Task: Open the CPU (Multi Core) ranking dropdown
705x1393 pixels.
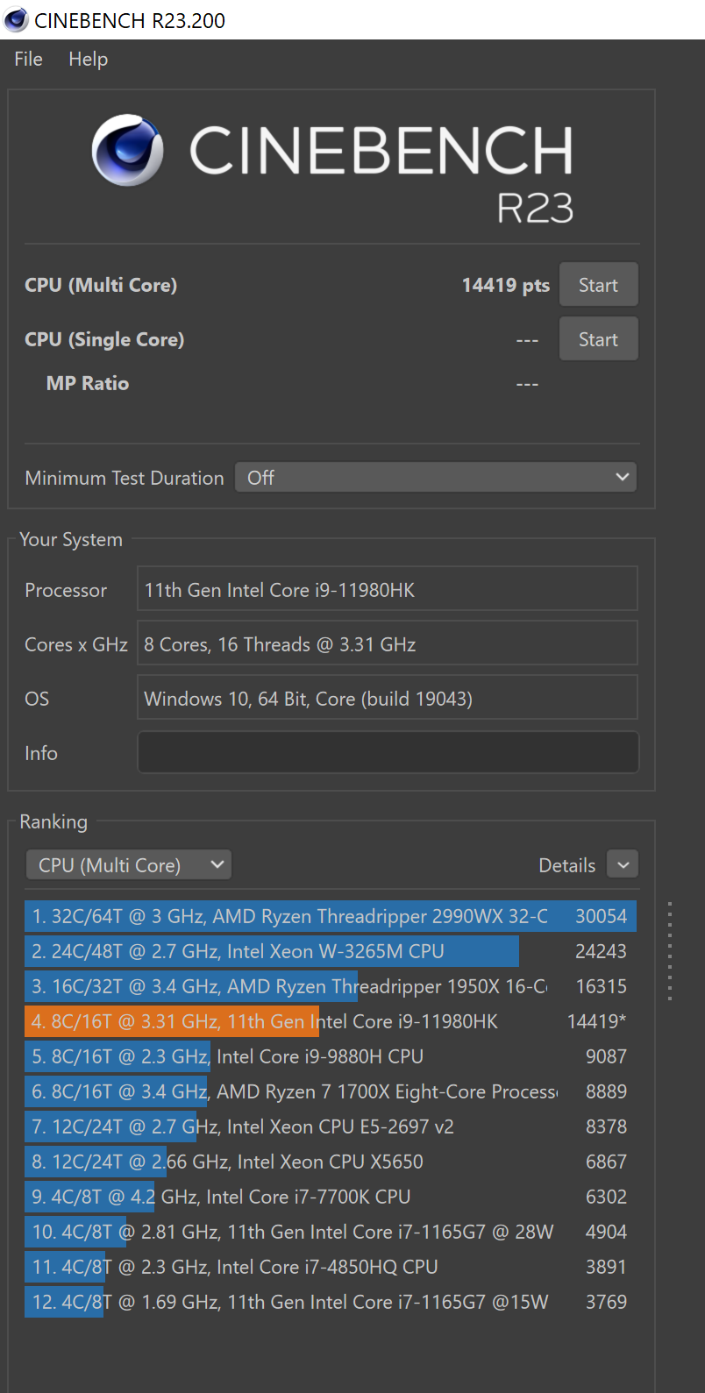Action: [129, 865]
